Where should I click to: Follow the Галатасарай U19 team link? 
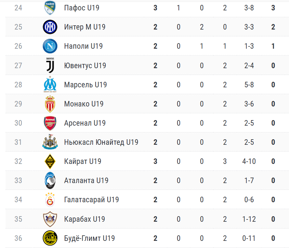click(x=91, y=200)
